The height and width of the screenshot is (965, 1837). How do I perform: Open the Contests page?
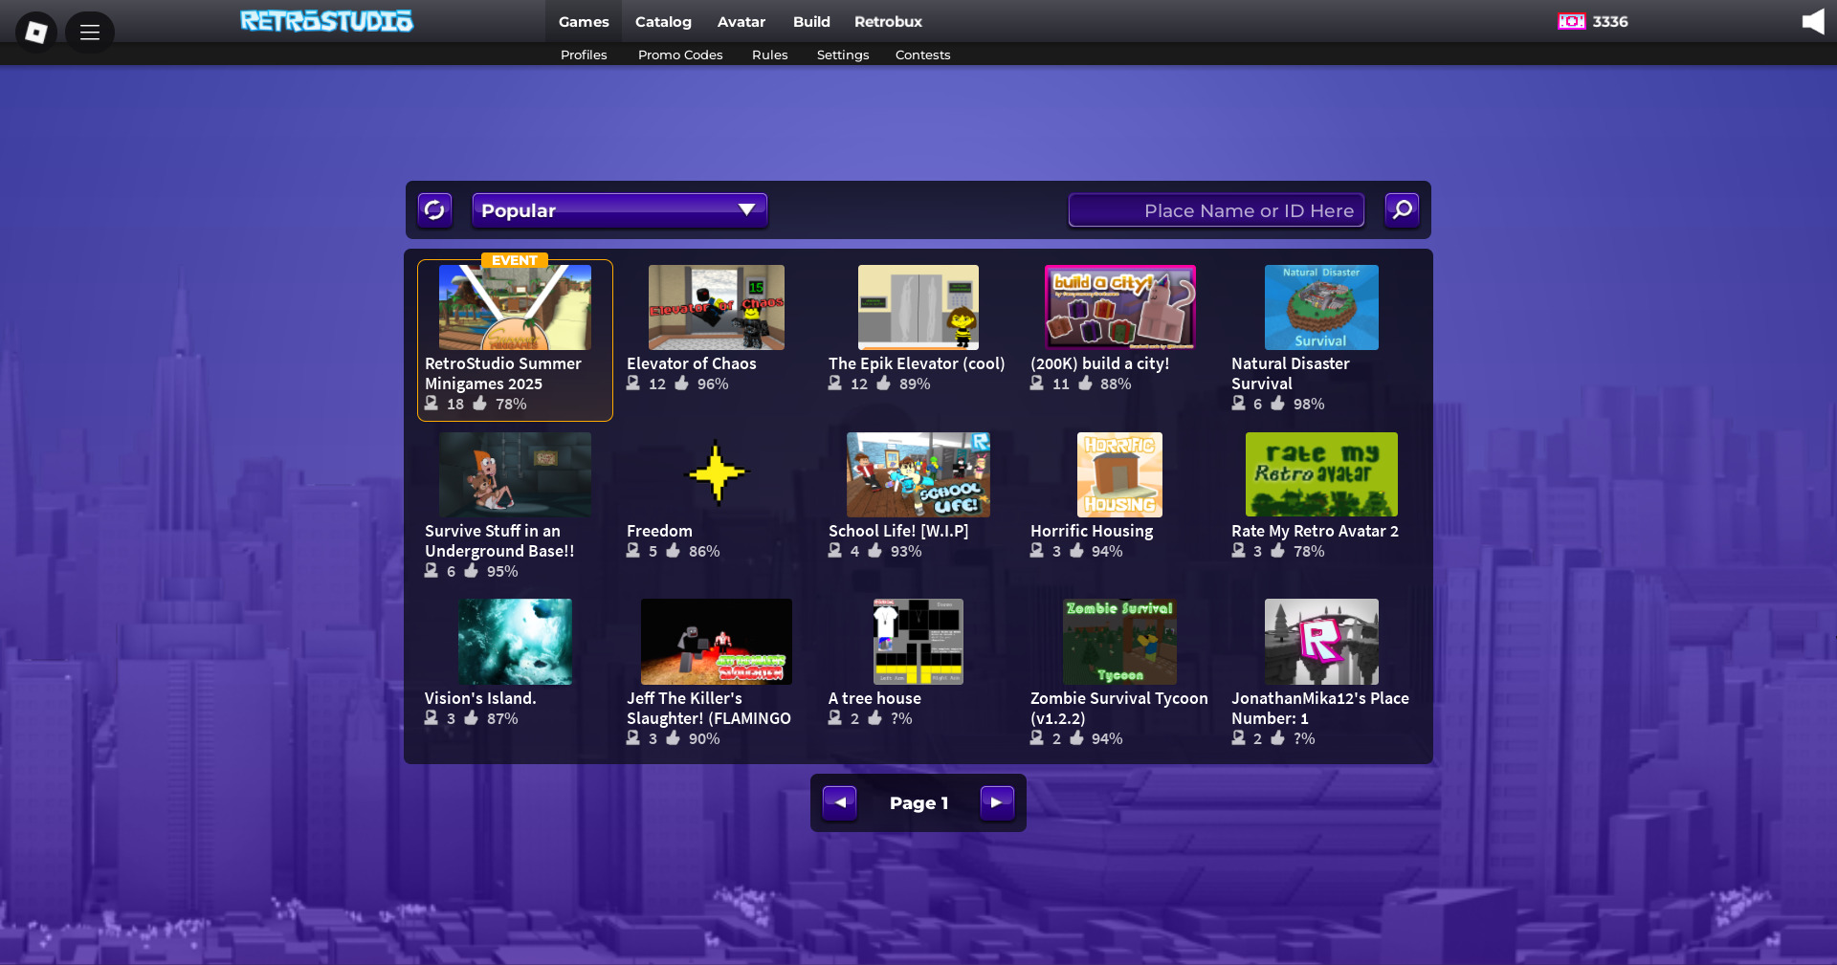coord(923,55)
